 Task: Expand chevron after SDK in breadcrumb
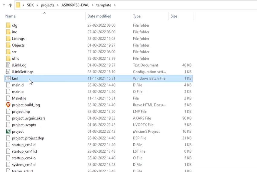37,5
